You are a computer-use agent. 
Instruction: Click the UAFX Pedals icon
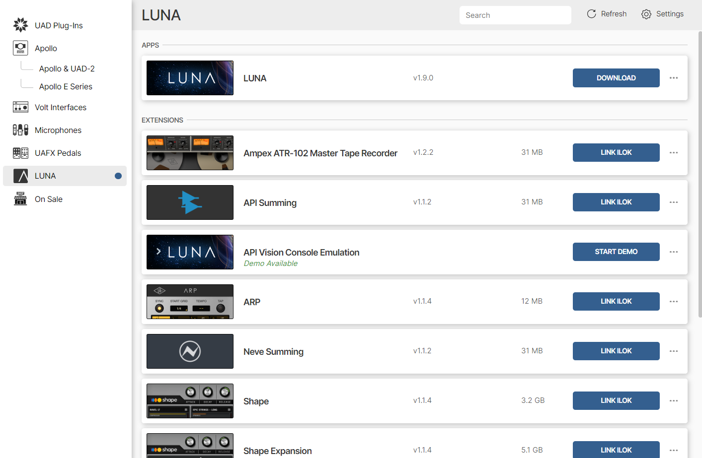(20, 153)
